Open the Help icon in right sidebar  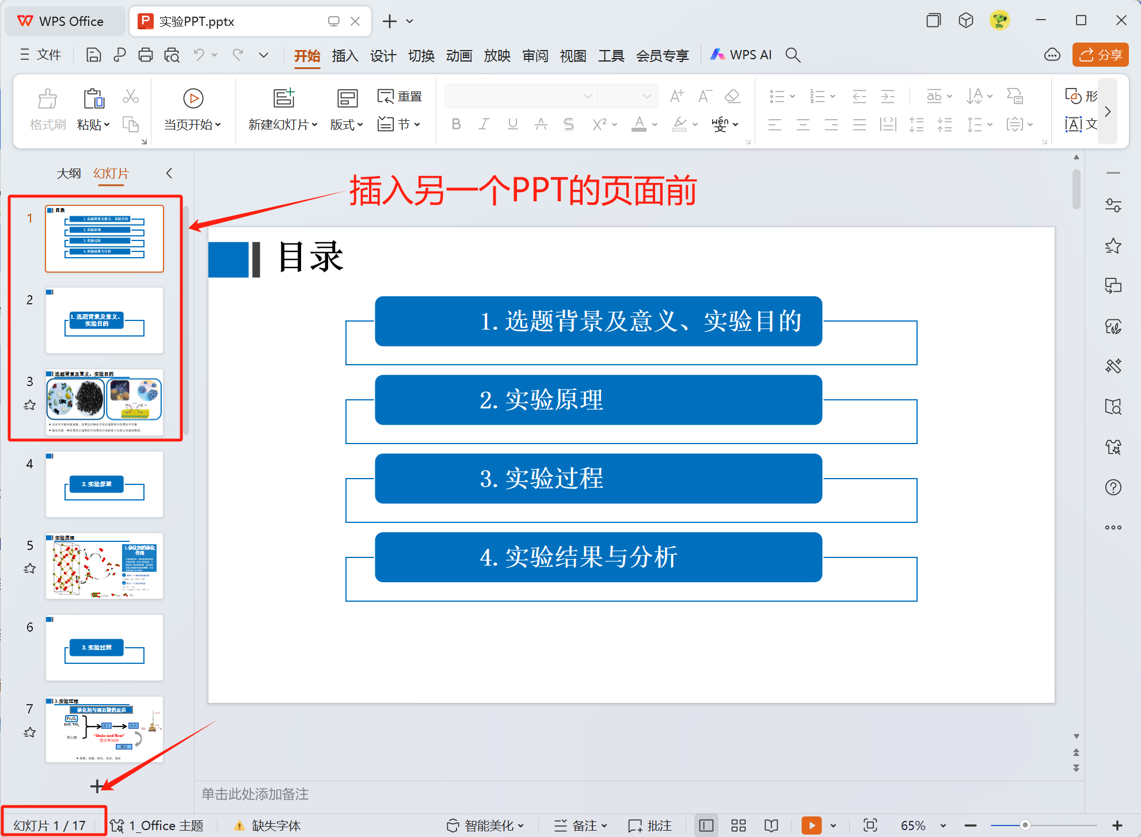tap(1114, 487)
